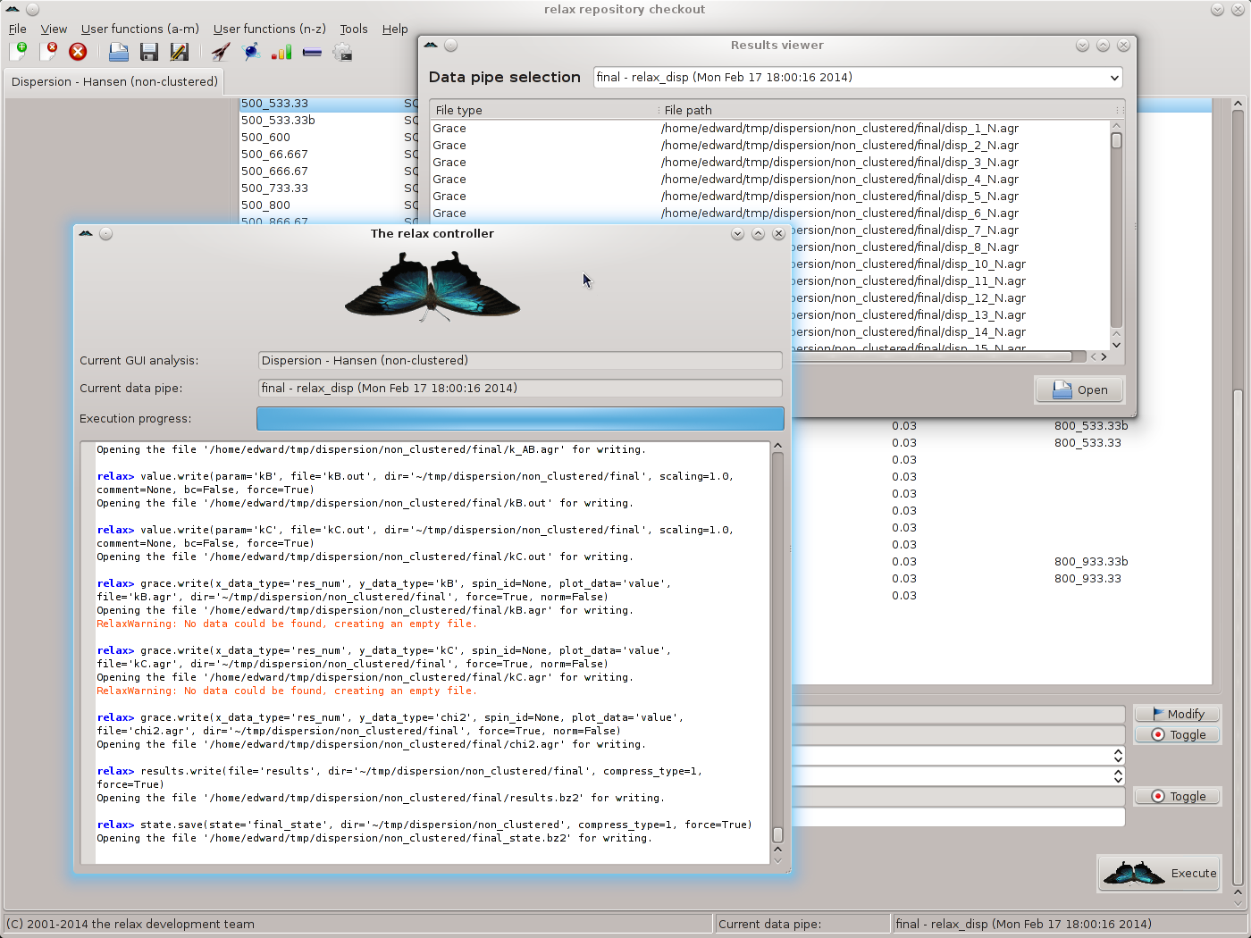Viewport: 1251px width, 938px height.
Task: Open the User functions (a-m) menu
Action: 139,29
